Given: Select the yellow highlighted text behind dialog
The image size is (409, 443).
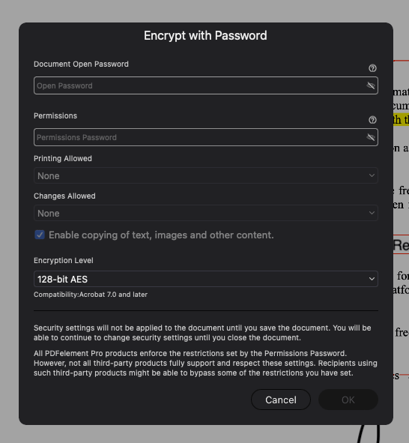Looking at the screenshot, I should [401, 120].
